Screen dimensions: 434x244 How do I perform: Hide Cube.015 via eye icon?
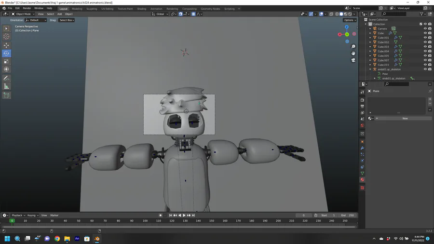425,65
